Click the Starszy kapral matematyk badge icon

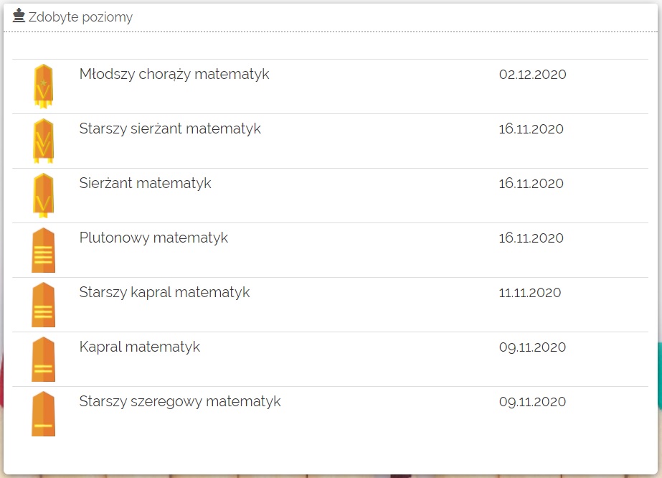pyautogui.click(x=43, y=304)
